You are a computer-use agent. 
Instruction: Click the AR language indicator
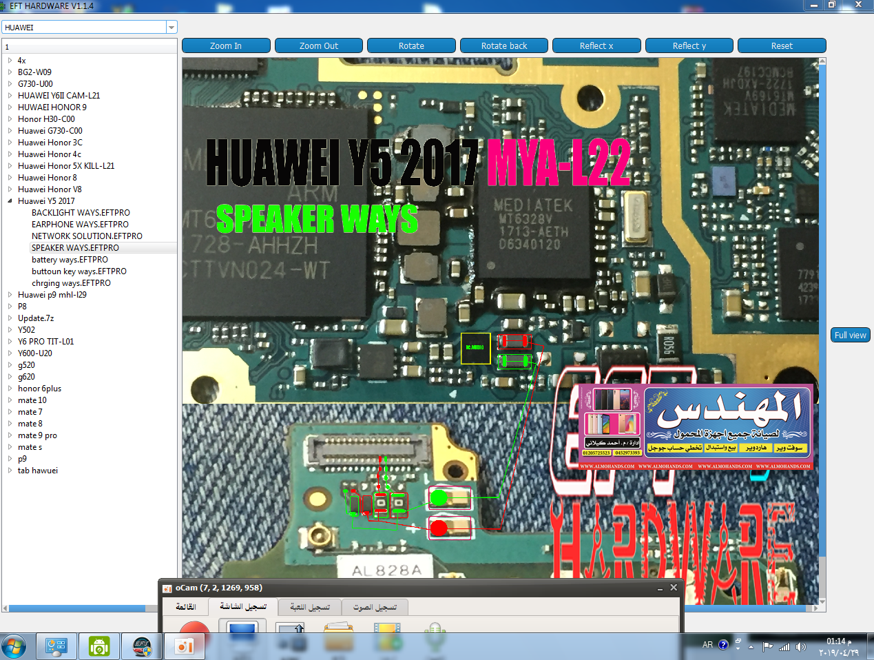[x=707, y=645]
